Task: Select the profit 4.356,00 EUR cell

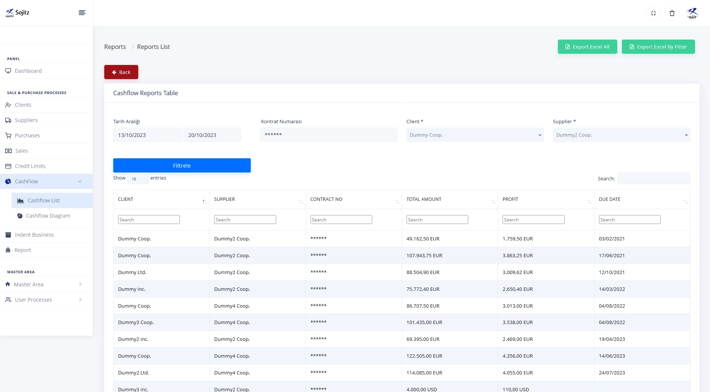Action: coord(546,356)
